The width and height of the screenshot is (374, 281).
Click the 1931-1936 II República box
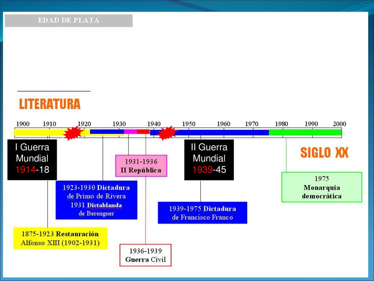(x=141, y=166)
